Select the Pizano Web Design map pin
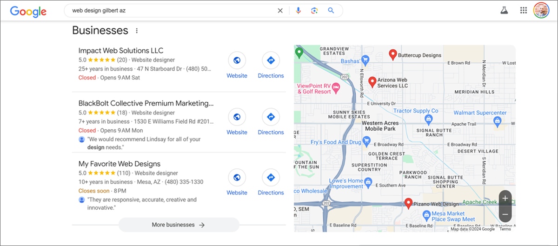558x246 pixels. (408, 203)
